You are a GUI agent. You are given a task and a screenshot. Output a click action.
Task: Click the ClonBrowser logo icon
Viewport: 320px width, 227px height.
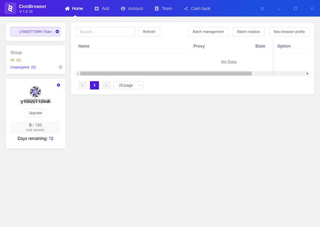pos(10,8)
